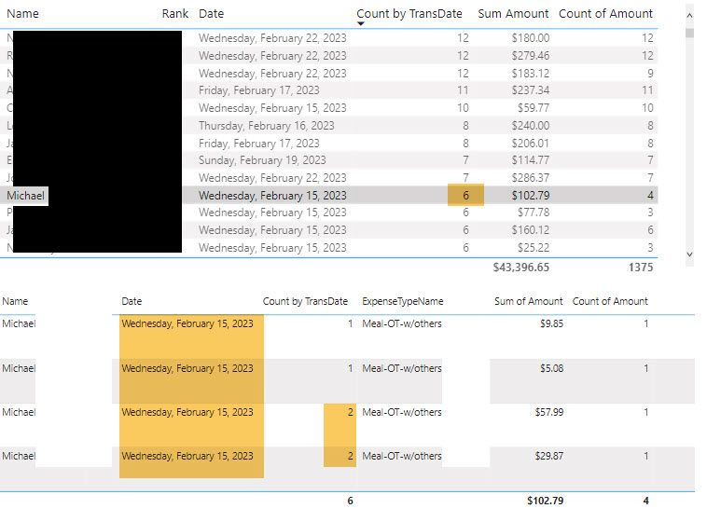
Task: Click Meal-OT-w/others in the $9.85 row
Action: [x=402, y=323]
